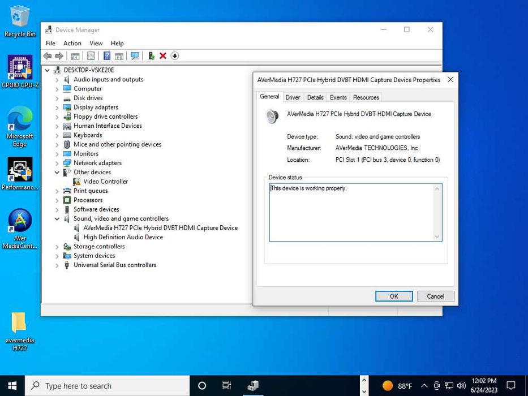This screenshot has height=396, width=528.
Task: Collapse the Other devices category
Action: tap(57, 173)
